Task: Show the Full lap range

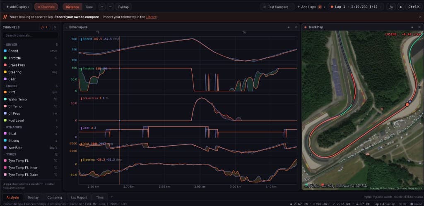Action: coord(123,7)
